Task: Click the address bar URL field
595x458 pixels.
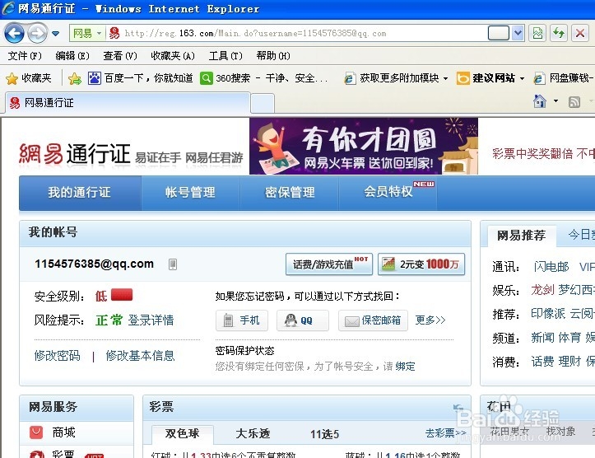Action: tap(302, 34)
